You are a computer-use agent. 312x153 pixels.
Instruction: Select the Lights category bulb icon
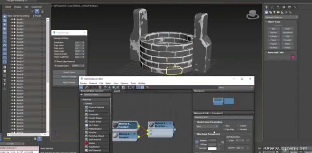point(274,12)
